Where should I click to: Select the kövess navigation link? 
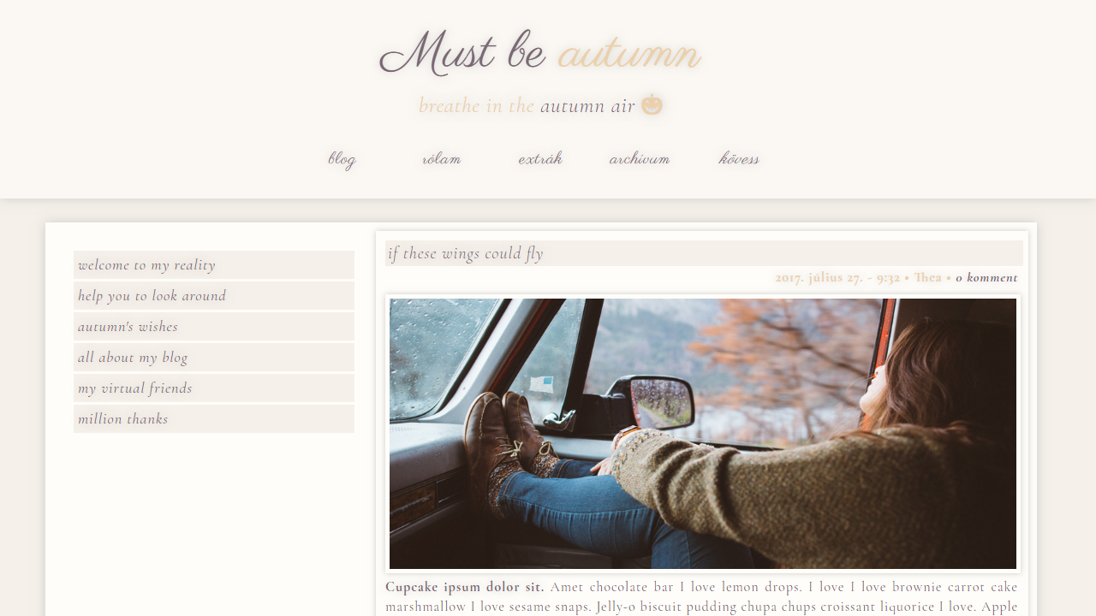739,159
